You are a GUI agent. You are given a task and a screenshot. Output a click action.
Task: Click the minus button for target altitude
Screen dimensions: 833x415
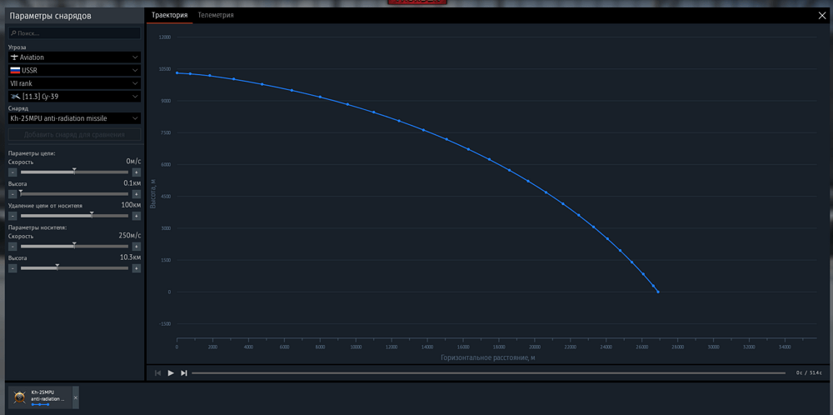coord(12,194)
